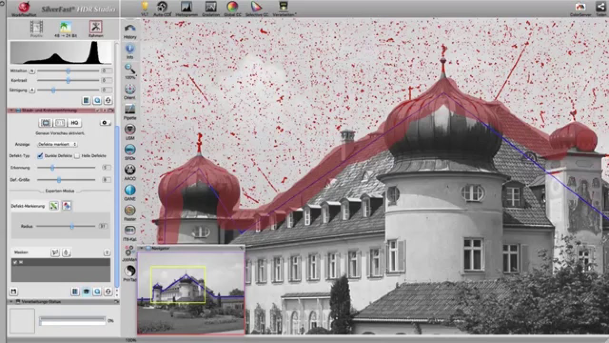609x343 pixels.
Task: Click the save button below the Masken list
Action: click(x=13, y=291)
